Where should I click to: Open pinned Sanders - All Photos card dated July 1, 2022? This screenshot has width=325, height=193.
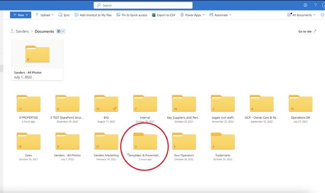click(37, 60)
